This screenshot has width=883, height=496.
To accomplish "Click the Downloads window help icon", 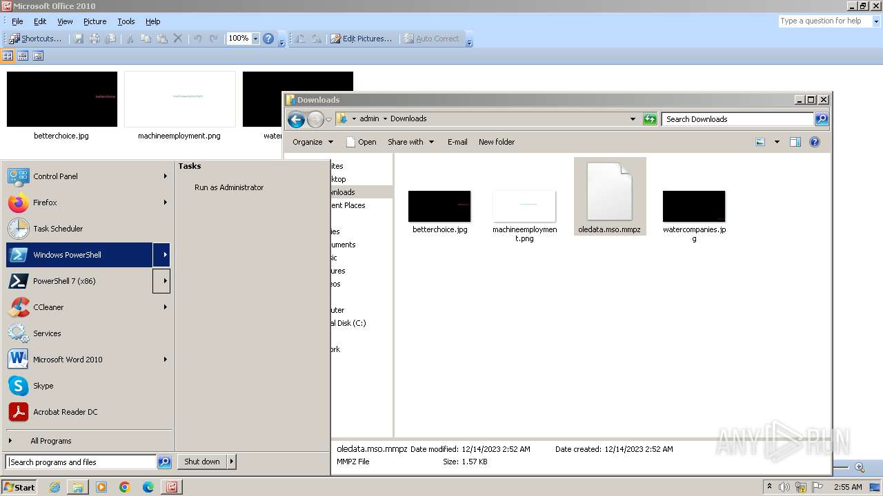I will 815,142.
